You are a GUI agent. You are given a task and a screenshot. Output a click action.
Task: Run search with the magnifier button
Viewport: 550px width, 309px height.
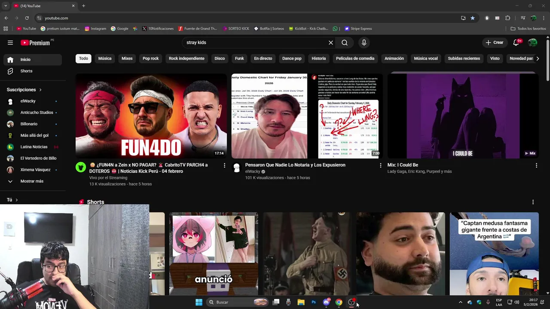[345, 42]
